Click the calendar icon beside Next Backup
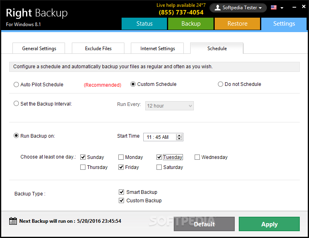Image resolution: width=309 pixels, height=238 pixels. pyautogui.click(x=13, y=221)
